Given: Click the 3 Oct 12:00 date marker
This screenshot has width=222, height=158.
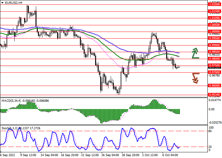Looking at the screenshot, I should [x=149, y=155].
